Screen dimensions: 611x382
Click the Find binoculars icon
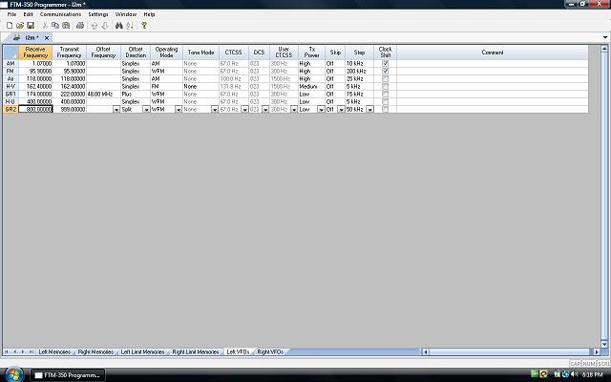click(x=118, y=26)
